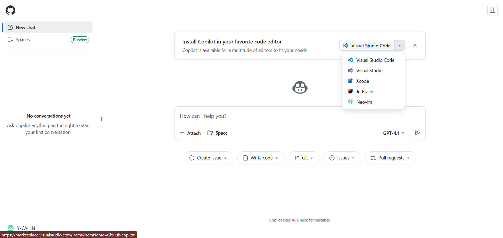Expand the Pull requests suggestions
Viewport: 503px width, 238px height.
tap(390, 158)
